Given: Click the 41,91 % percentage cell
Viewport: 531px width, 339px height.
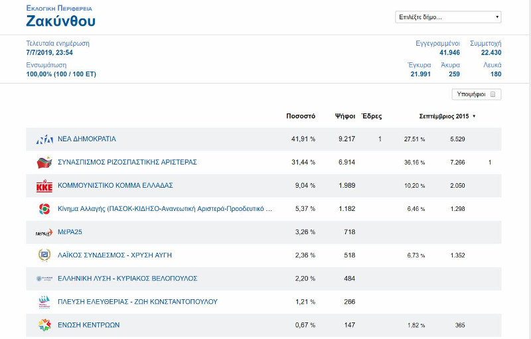Looking at the screenshot, I should [303, 139].
